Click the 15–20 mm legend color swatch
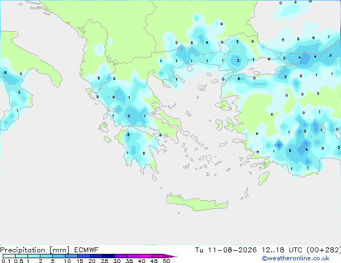Image resolution: width=341 pixels, height=263 pixels. point(83,256)
